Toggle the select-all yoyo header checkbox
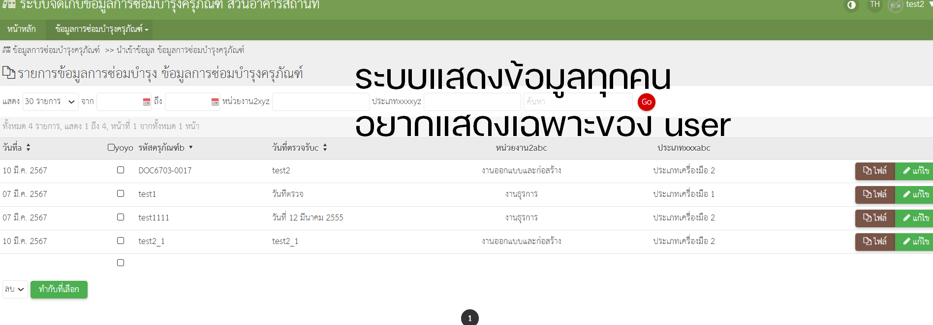The image size is (933, 325). (x=111, y=147)
